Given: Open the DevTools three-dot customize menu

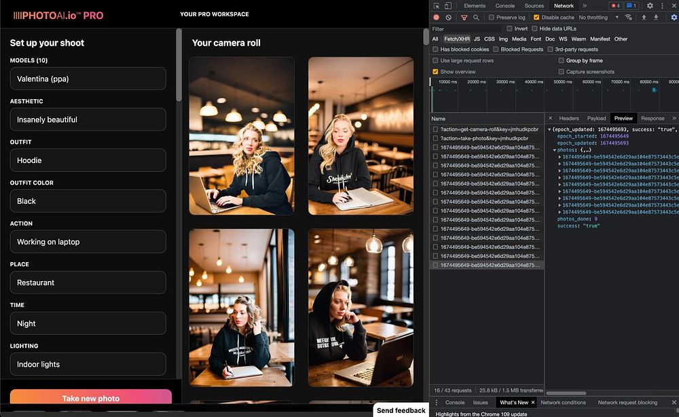Looking at the screenshot, I should tap(661, 5).
